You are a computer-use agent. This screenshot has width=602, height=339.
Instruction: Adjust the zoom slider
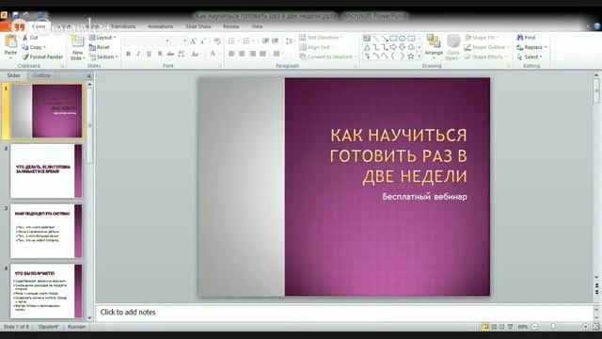(x=553, y=327)
